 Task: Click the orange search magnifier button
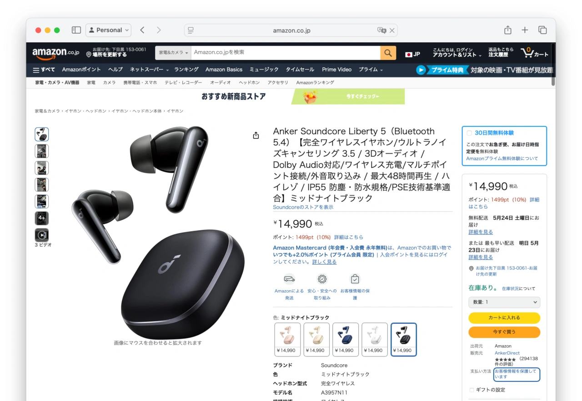[388, 53]
